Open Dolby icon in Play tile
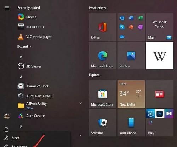Image resolution: width=177 pixels, height=147 pixels. coord(169,113)
